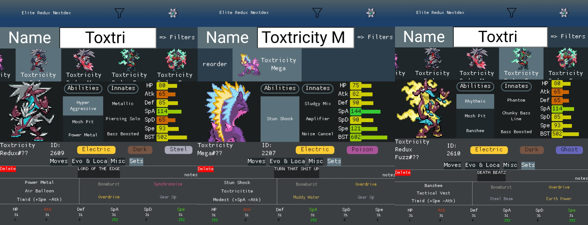Click the Innates header in the right panel

pyautogui.click(x=516, y=86)
